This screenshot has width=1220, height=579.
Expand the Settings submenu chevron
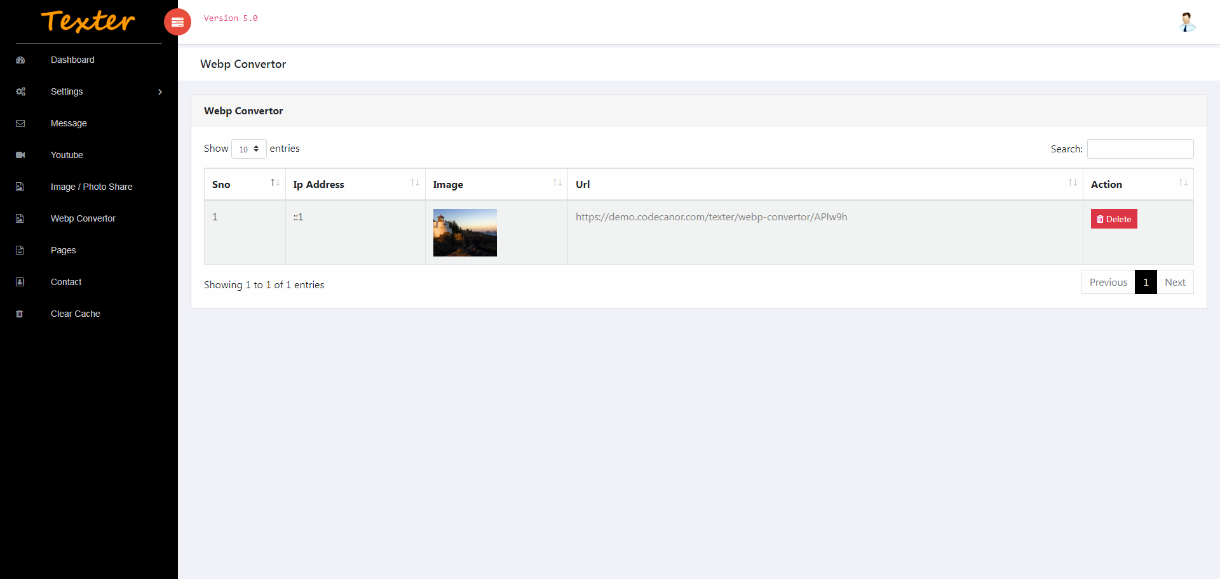pos(160,92)
